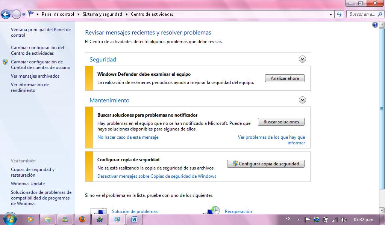
Task: Open Ventana principal del Panel de control
Action: click(x=41, y=32)
